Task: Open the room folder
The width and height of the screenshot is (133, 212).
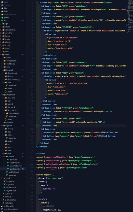Action: [10, 89]
